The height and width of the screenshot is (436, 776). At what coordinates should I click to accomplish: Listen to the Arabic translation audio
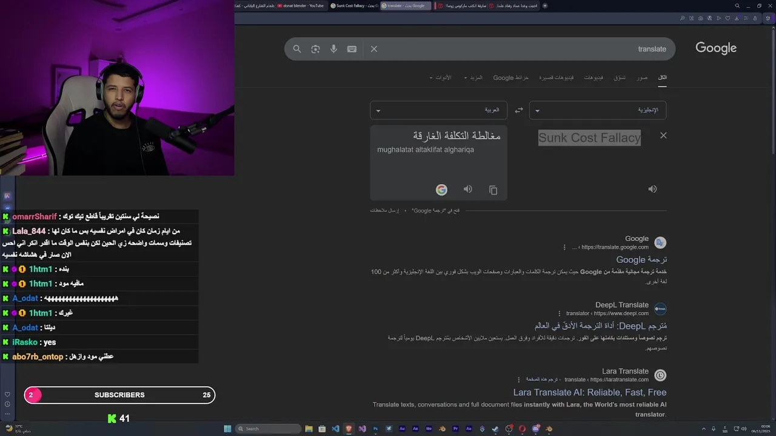point(468,190)
